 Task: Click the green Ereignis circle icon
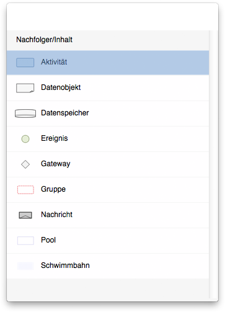[x=25, y=139]
